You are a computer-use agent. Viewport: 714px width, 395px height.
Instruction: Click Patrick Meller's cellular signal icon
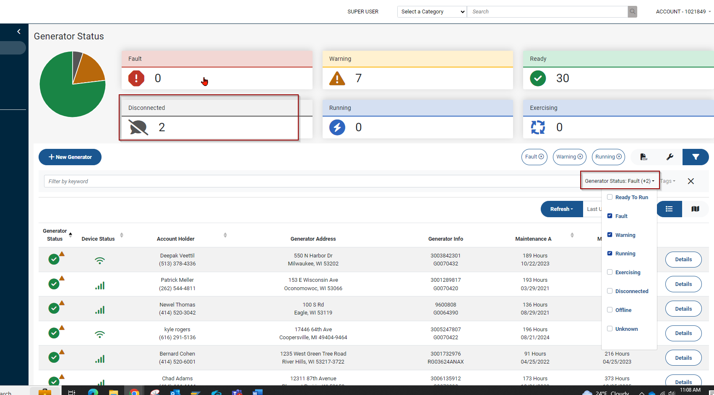[x=100, y=286]
